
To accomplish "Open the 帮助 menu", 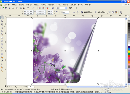I will (x=88, y=5).
